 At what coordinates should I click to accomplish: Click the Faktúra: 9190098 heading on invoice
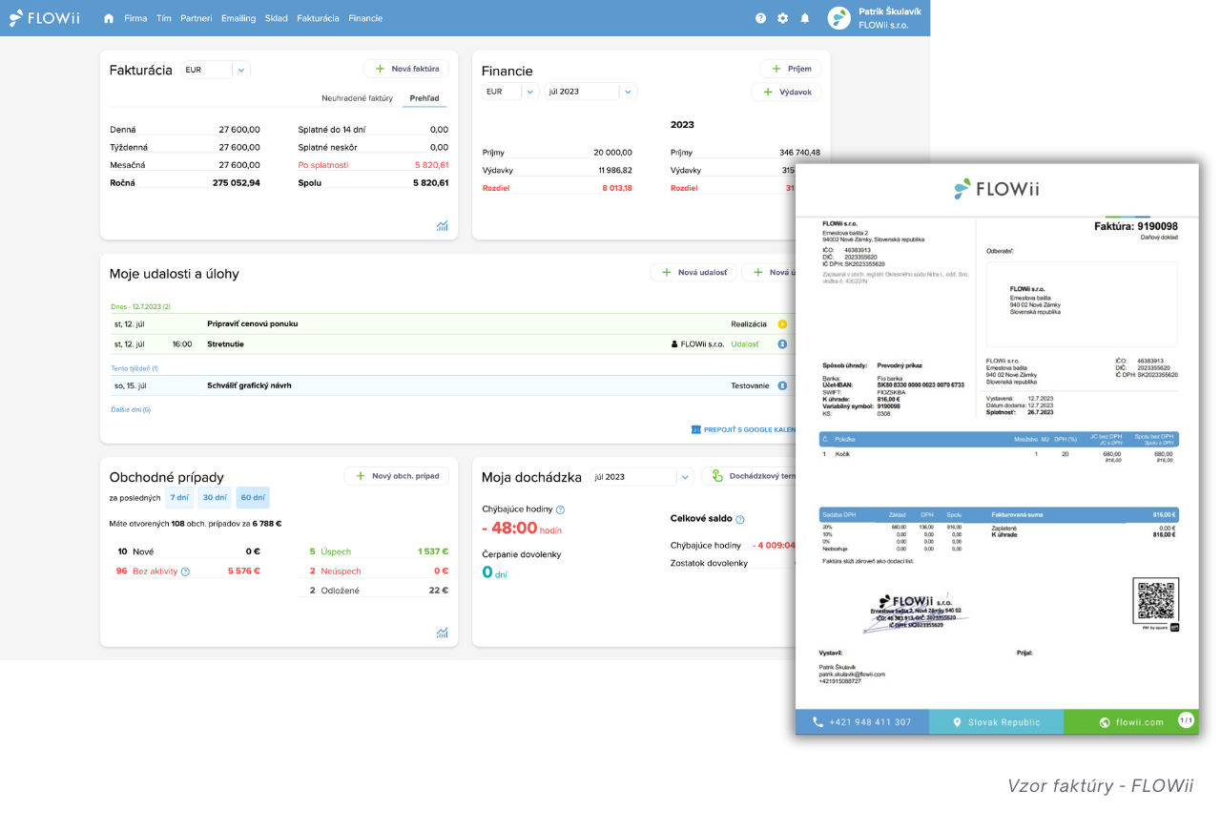pyautogui.click(x=1135, y=226)
